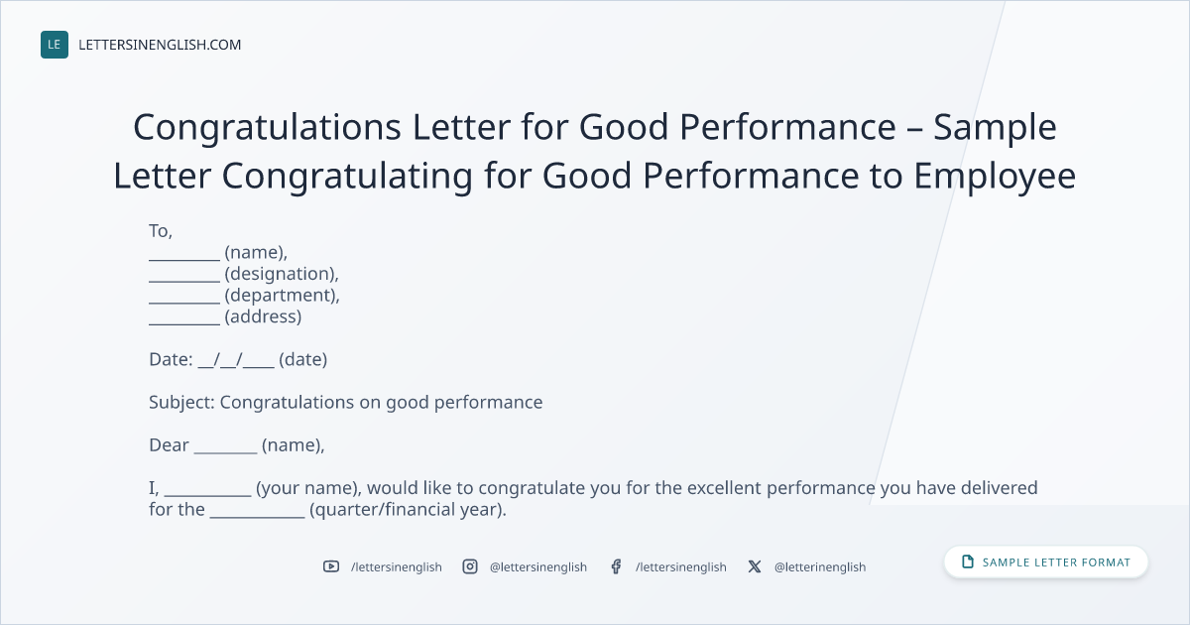The height and width of the screenshot is (625, 1190).
Task: Click the Facebook icon
Action: [616, 566]
